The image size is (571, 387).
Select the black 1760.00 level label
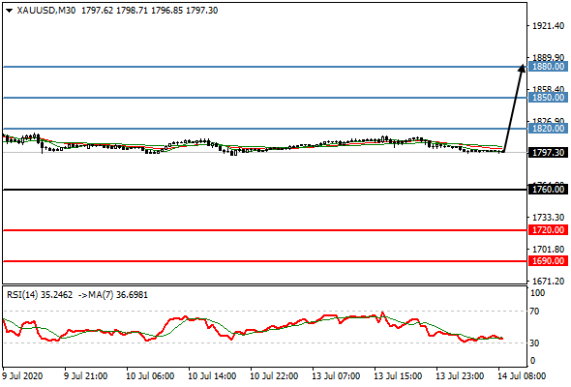point(548,190)
